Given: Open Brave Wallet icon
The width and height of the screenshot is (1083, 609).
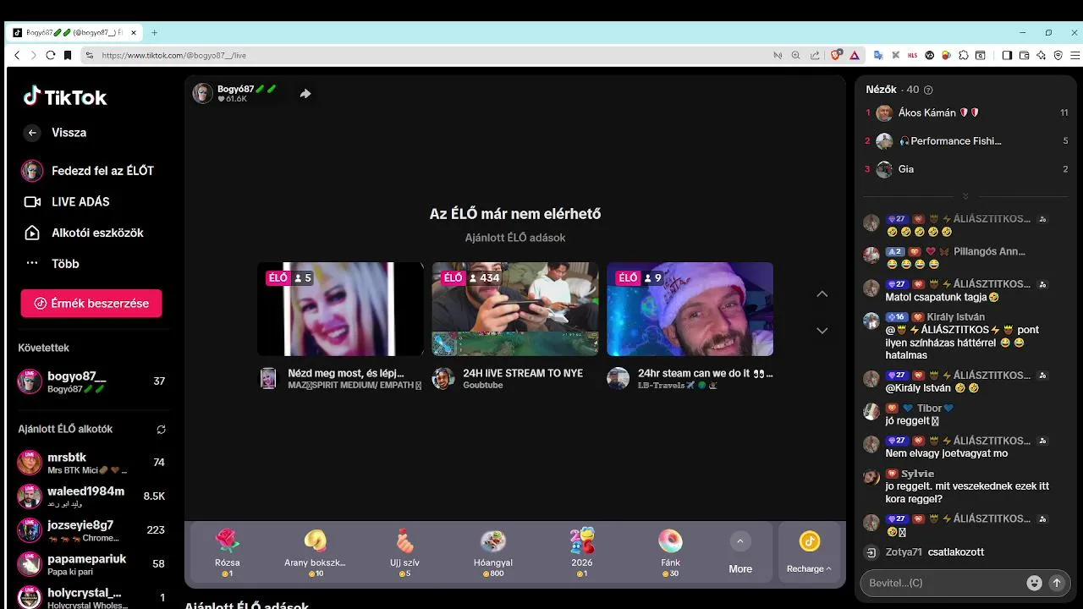Looking at the screenshot, I should [1024, 55].
